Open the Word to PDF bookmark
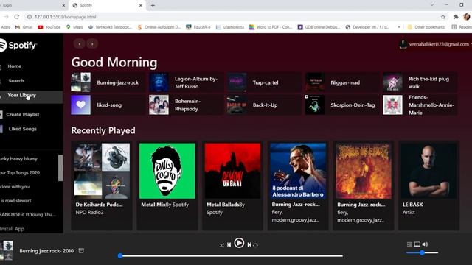This screenshot has width=472, height=265. tap(271, 27)
